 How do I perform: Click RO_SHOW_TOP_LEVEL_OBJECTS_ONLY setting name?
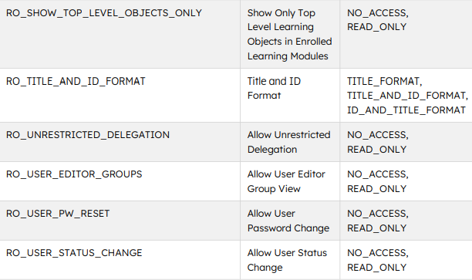(x=104, y=13)
